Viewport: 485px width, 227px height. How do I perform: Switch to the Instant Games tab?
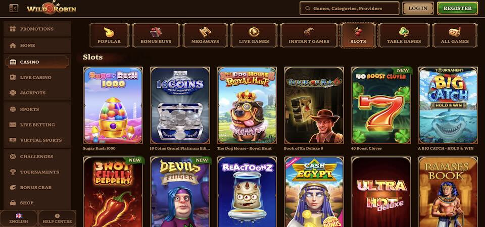309,35
